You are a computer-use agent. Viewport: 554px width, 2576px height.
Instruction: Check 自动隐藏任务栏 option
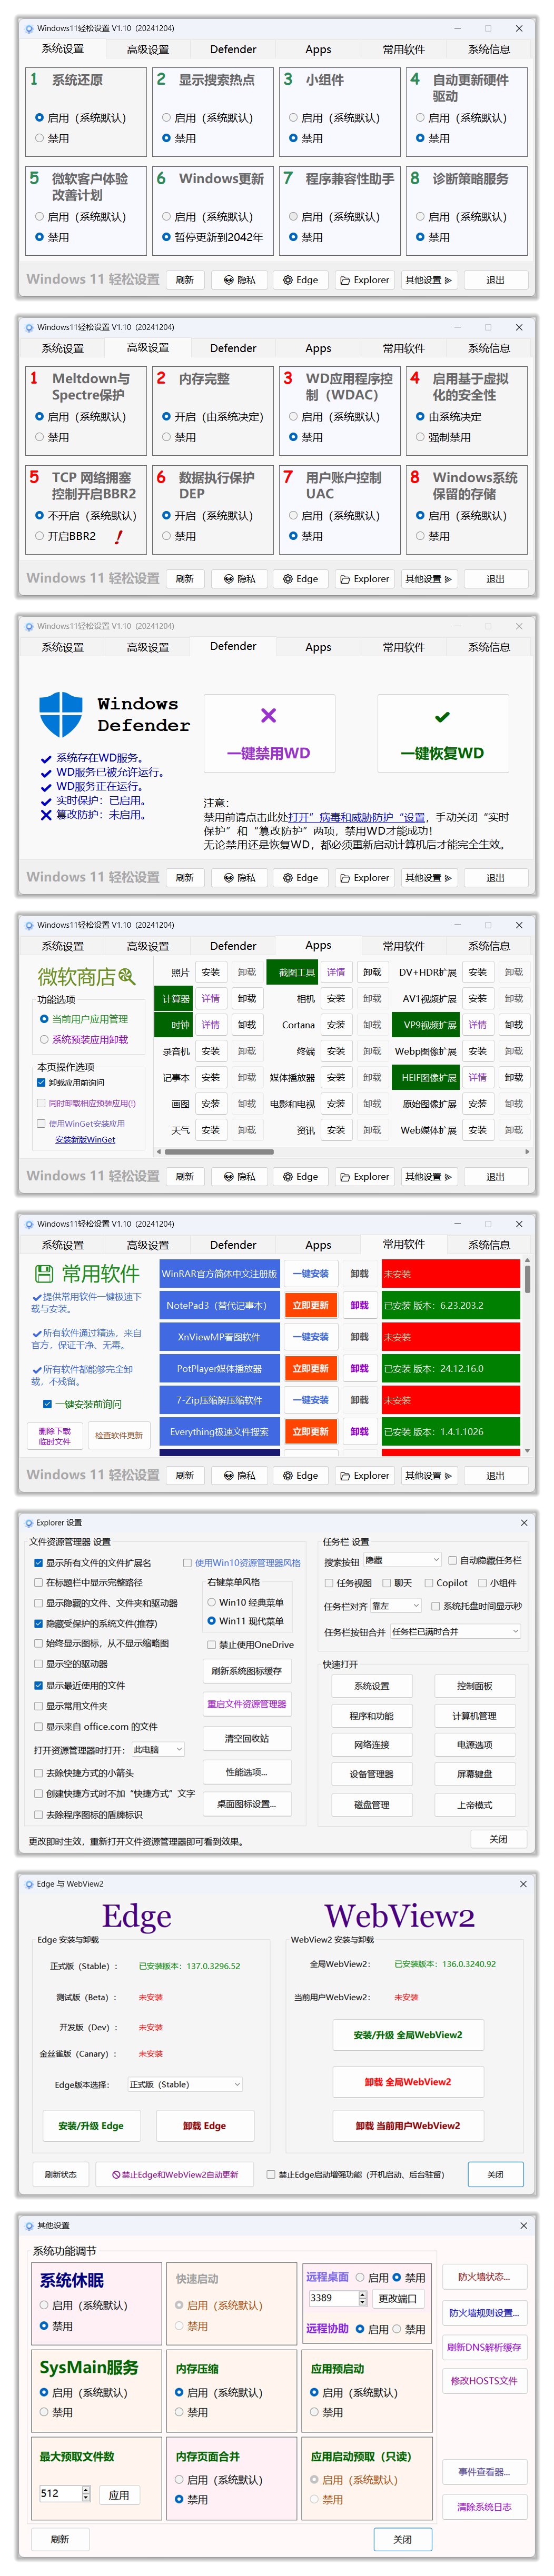click(485, 1560)
